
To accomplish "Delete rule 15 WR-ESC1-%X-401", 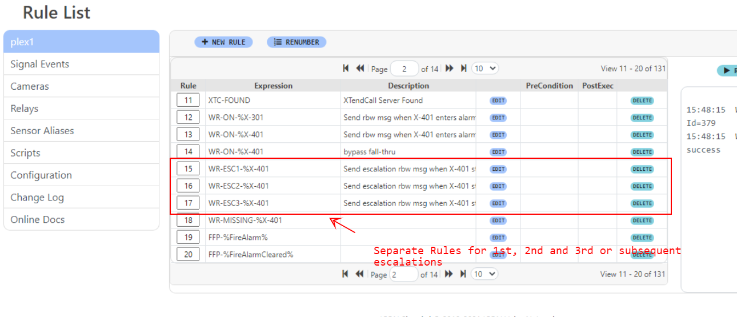I will [x=642, y=169].
